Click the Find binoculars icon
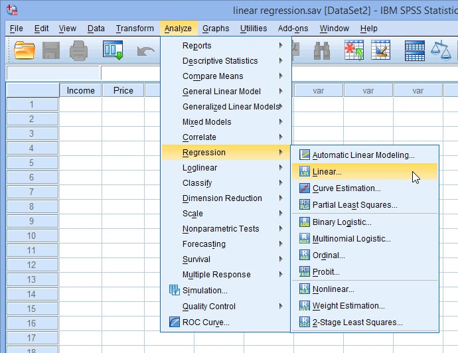The image size is (458, 353). point(322,50)
